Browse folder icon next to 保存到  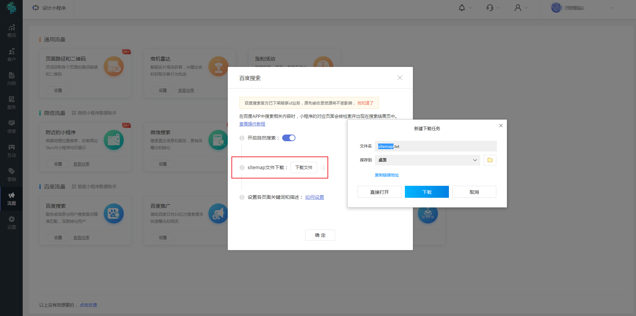tap(490, 160)
